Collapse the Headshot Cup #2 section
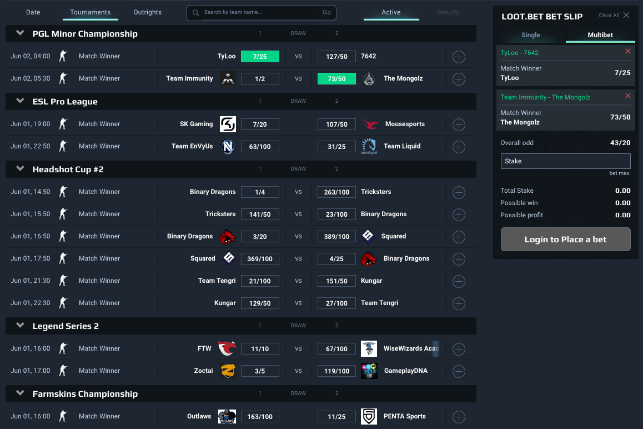 pos(20,169)
